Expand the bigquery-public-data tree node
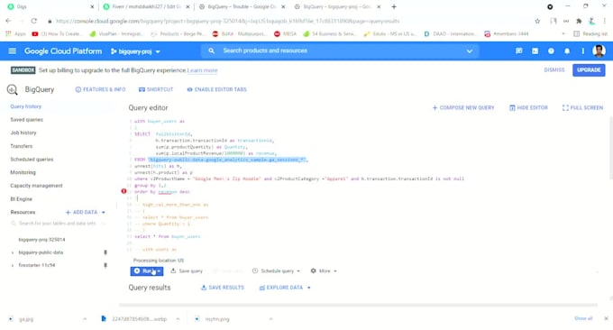The height and width of the screenshot is (330, 613). [13, 252]
